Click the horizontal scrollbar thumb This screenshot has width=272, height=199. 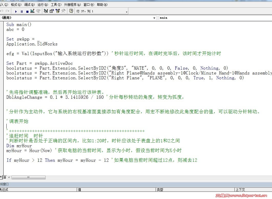click(x=28, y=177)
